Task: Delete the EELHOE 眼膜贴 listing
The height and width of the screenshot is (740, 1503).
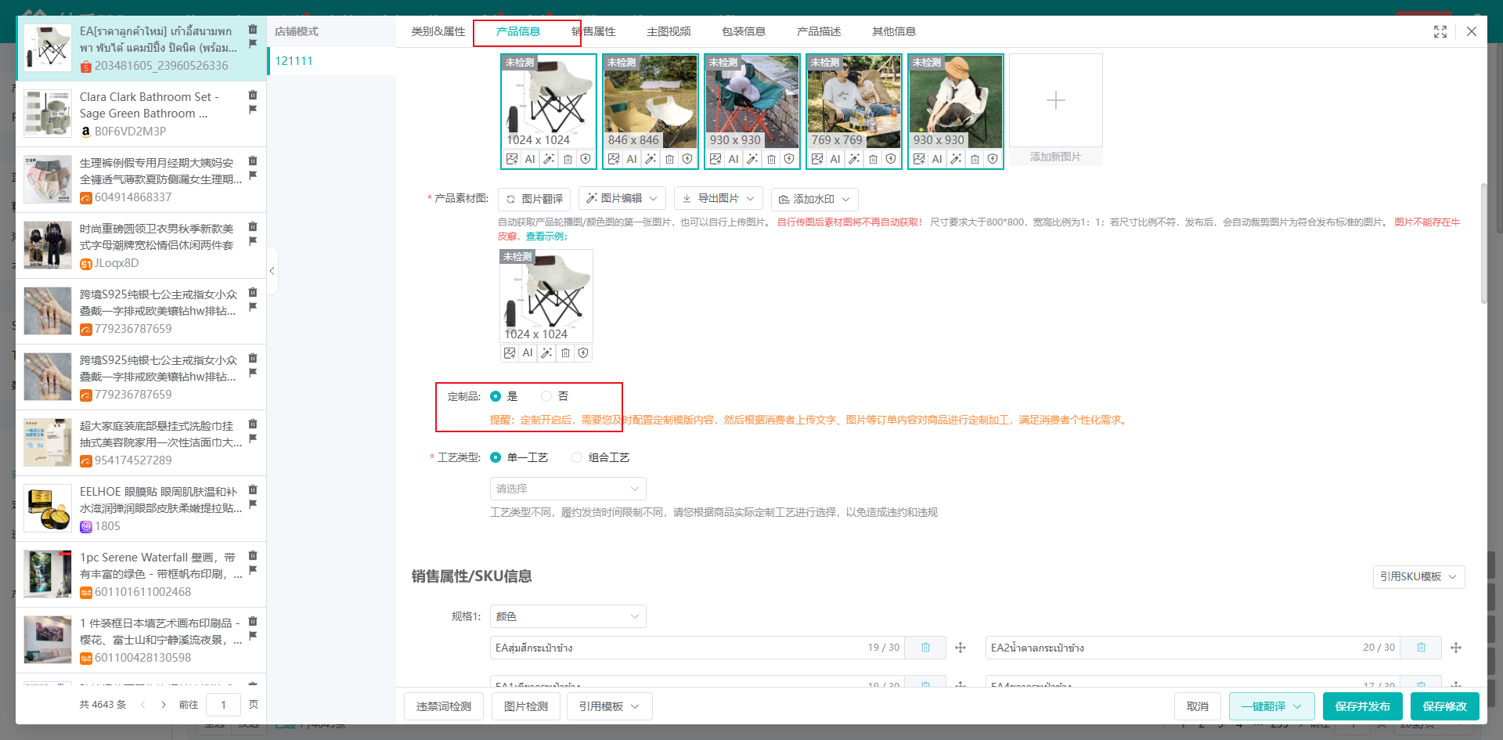Action: (253, 490)
